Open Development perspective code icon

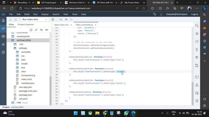coord(3,28)
